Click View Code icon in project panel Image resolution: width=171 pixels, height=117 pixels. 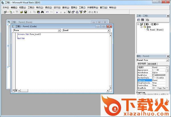[139, 20]
